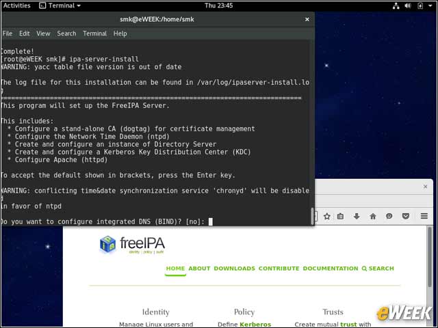This screenshot has width=438, height=328.
Task: Open the DOCUMENTATION nav link
Action: (x=331, y=269)
